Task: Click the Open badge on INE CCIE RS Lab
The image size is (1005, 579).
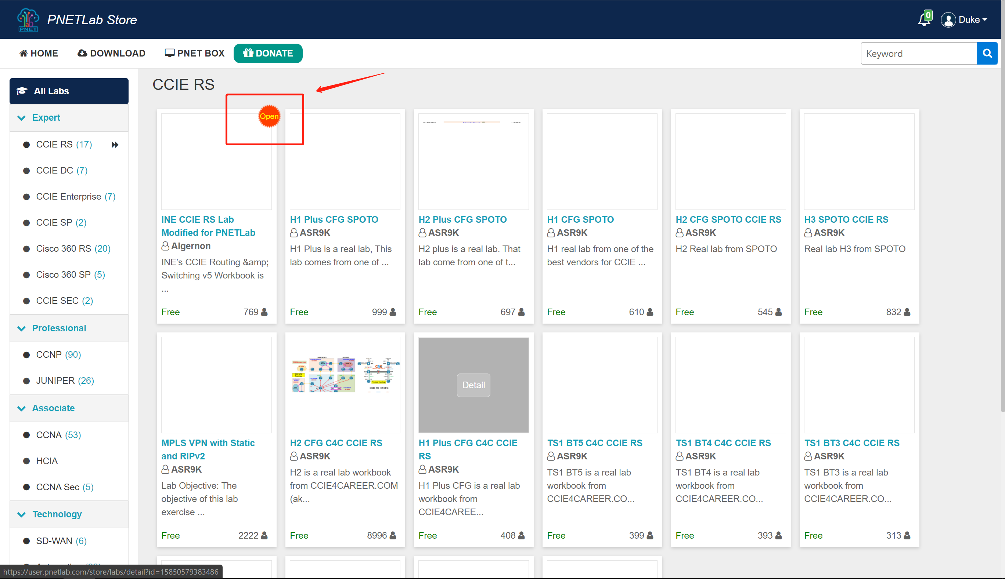Action: pos(269,116)
